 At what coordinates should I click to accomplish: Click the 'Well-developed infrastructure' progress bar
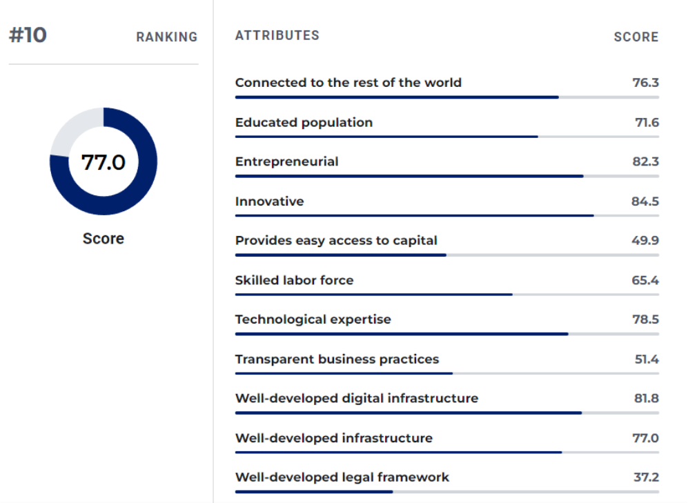[x=398, y=453]
